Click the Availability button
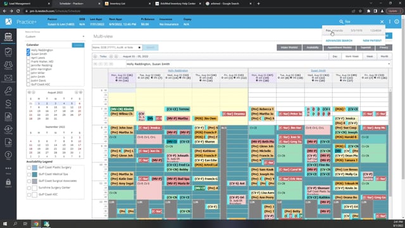The image size is (405, 228). tap(312, 47)
